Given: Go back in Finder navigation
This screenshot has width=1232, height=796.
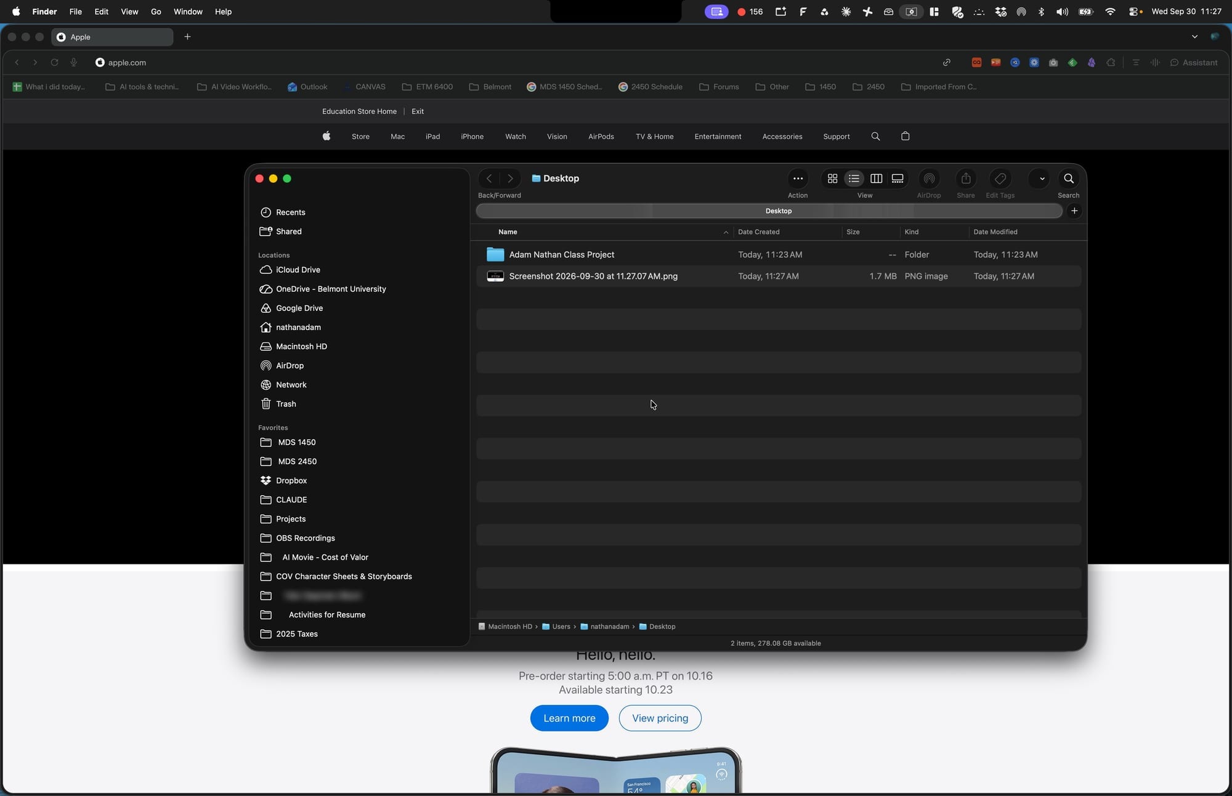Looking at the screenshot, I should [489, 179].
